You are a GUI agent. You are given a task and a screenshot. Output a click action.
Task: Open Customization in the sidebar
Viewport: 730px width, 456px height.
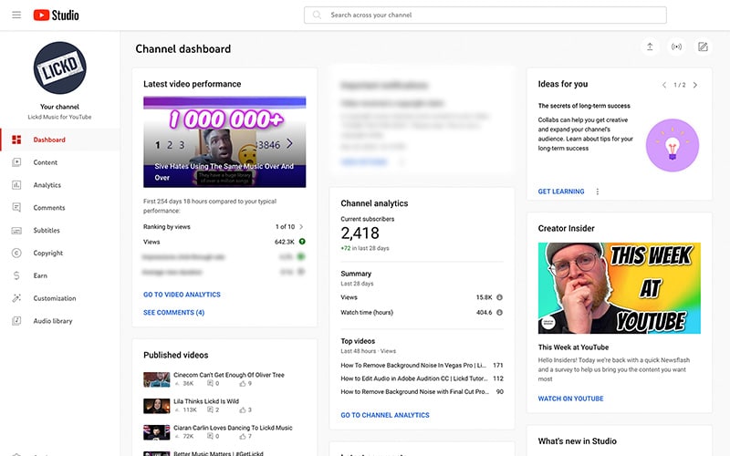coord(59,298)
